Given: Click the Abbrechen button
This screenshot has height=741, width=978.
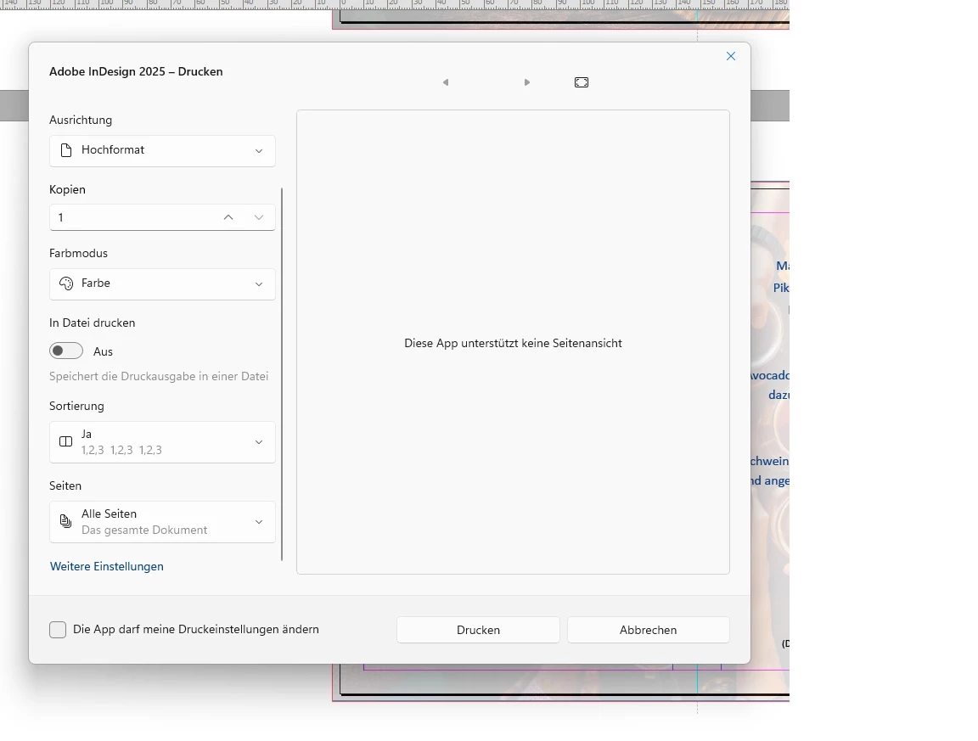Looking at the screenshot, I should pos(648,630).
